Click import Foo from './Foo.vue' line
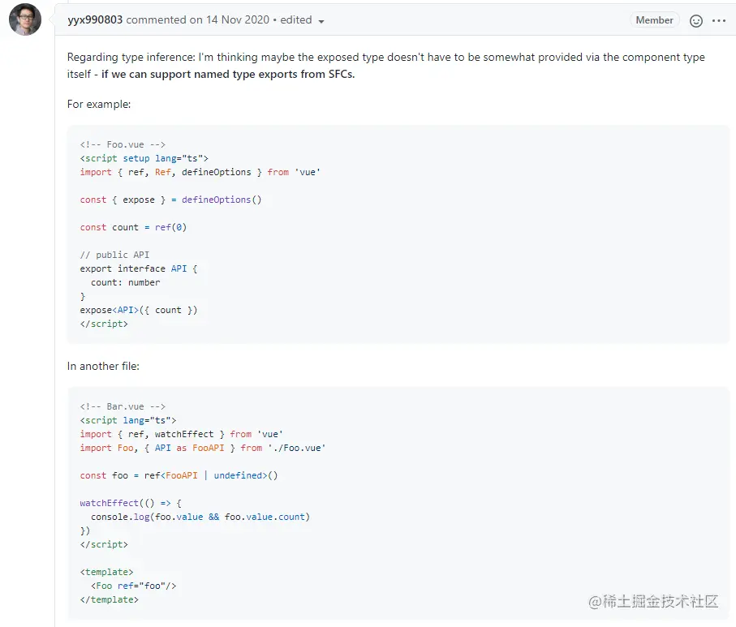 [x=203, y=448]
